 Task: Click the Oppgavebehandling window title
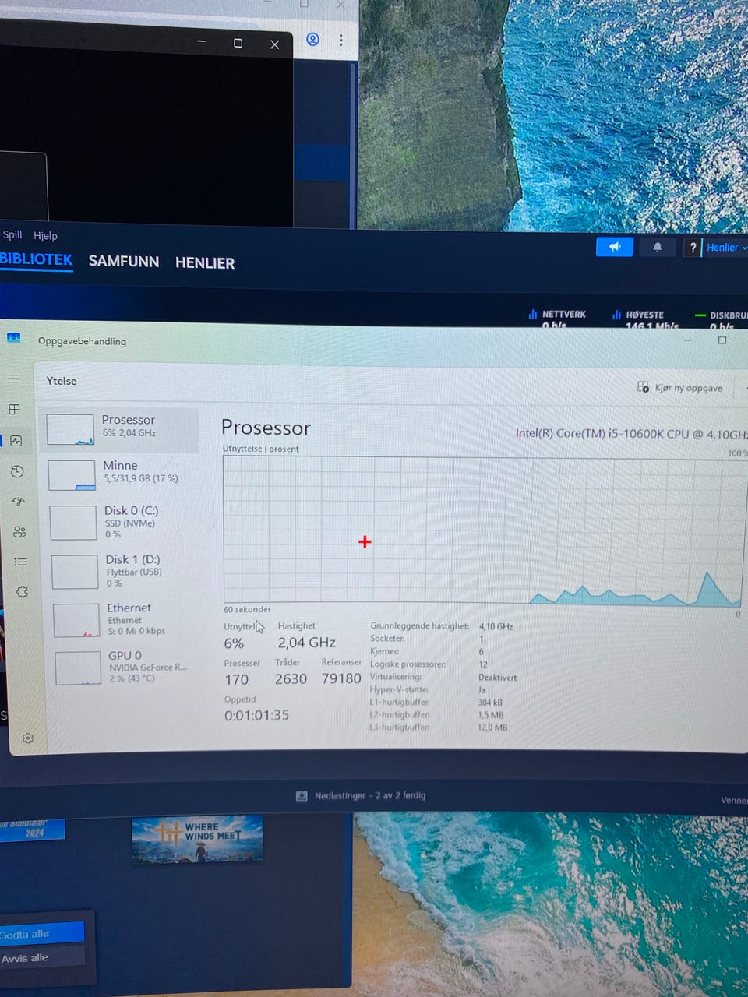[82, 341]
